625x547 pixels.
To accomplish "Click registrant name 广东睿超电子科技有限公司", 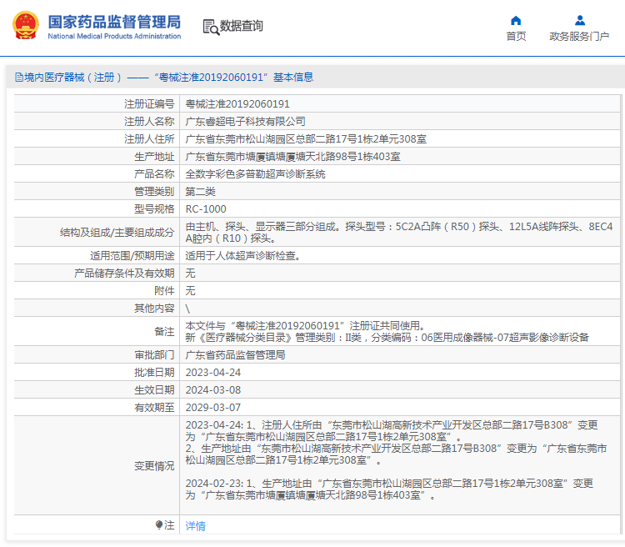I will pyautogui.click(x=245, y=122).
